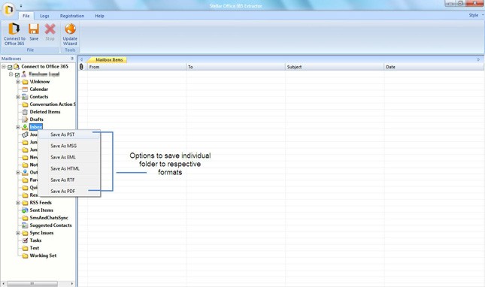The image size is (485, 287).
Task: Sort by the Date column header
Action: (434, 67)
